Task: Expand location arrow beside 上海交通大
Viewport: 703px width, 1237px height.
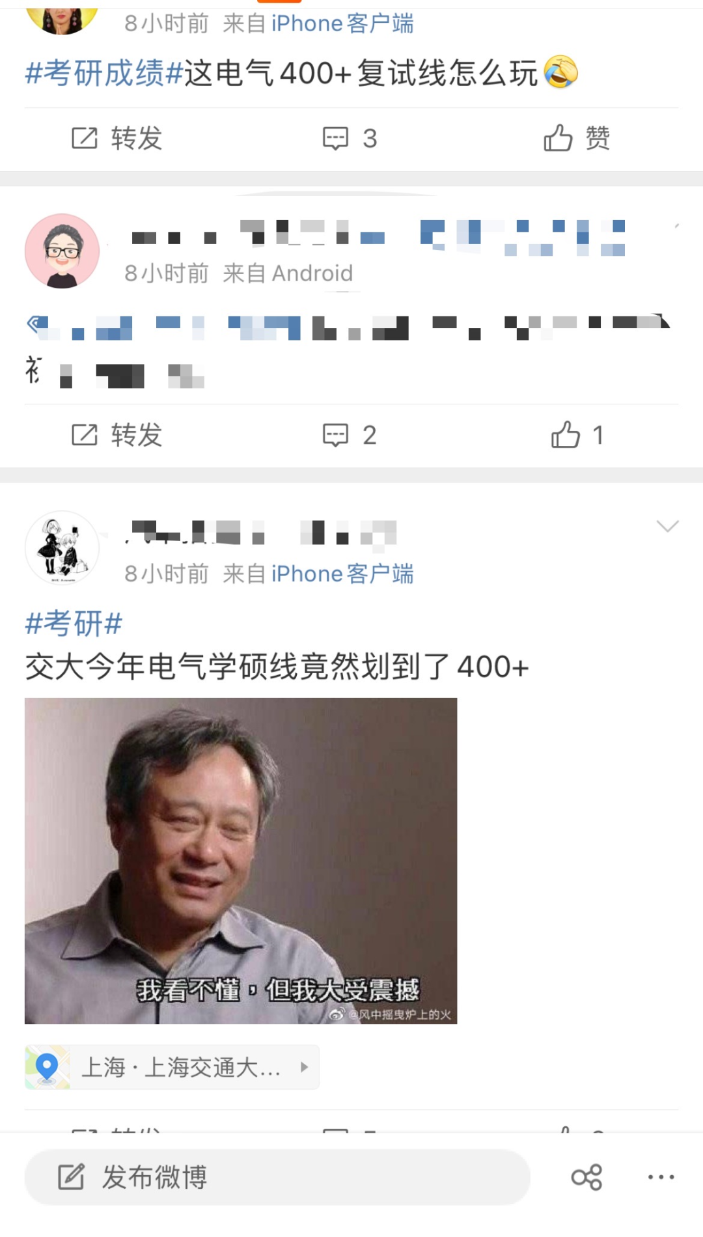Action: 303,1067
